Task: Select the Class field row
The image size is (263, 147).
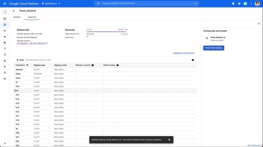Action: pyautogui.click(x=105, y=74)
